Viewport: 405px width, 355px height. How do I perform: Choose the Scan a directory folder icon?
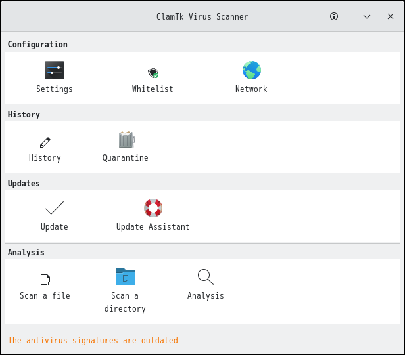[125, 277]
